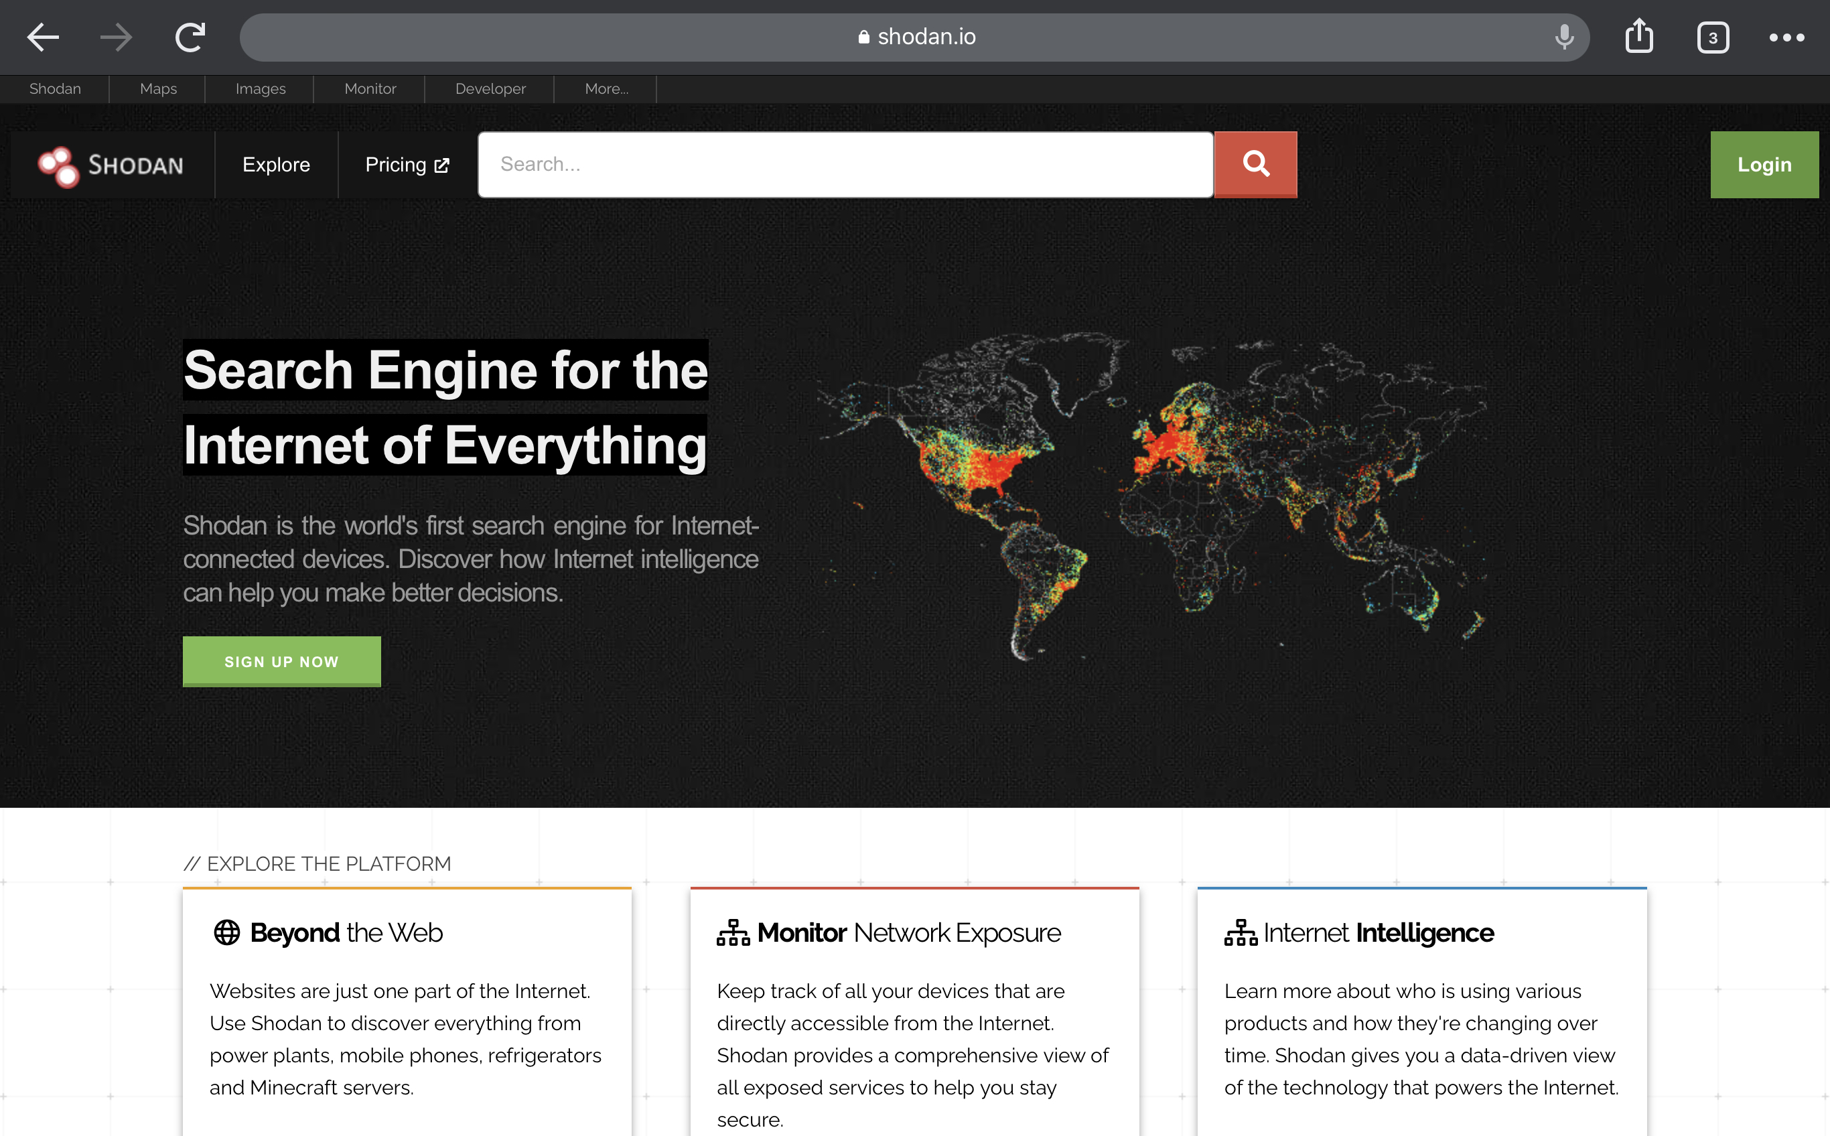The image size is (1830, 1136).
Task: Click 'Learn more about who is using' text
Action: tap(1421, 1039)
